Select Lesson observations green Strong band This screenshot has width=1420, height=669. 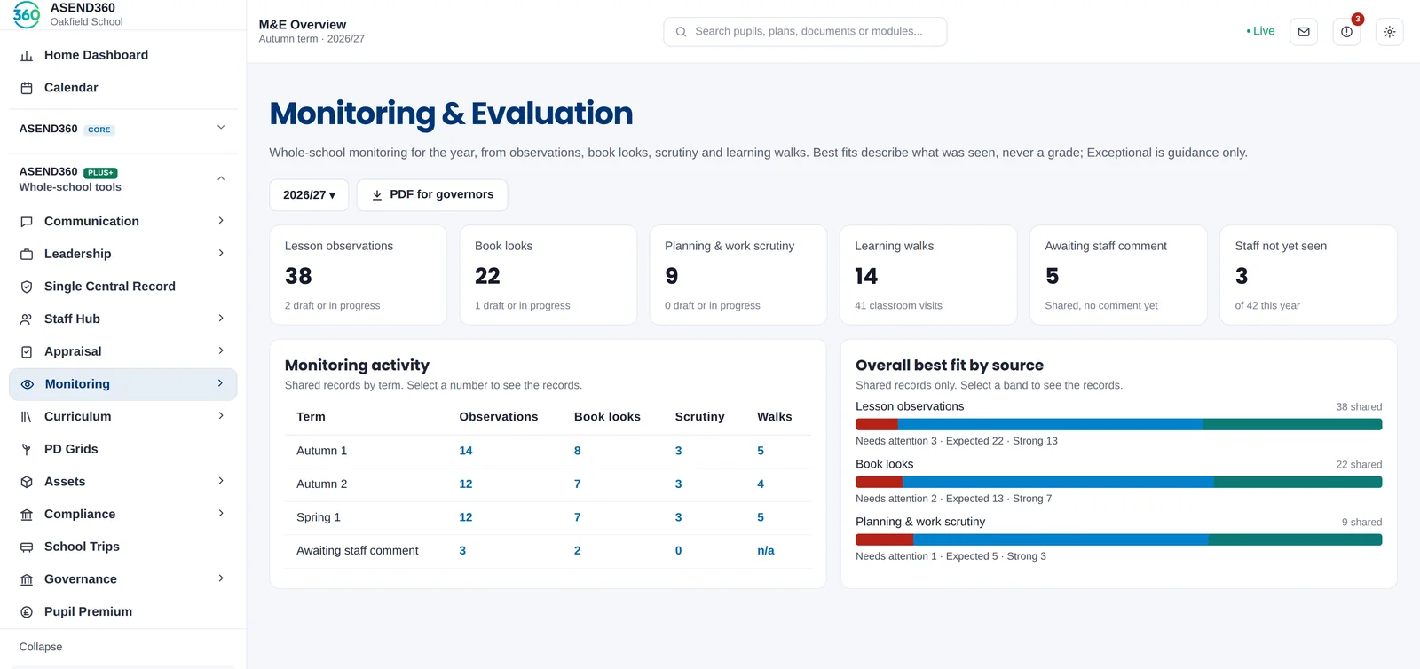point(1292,424)
